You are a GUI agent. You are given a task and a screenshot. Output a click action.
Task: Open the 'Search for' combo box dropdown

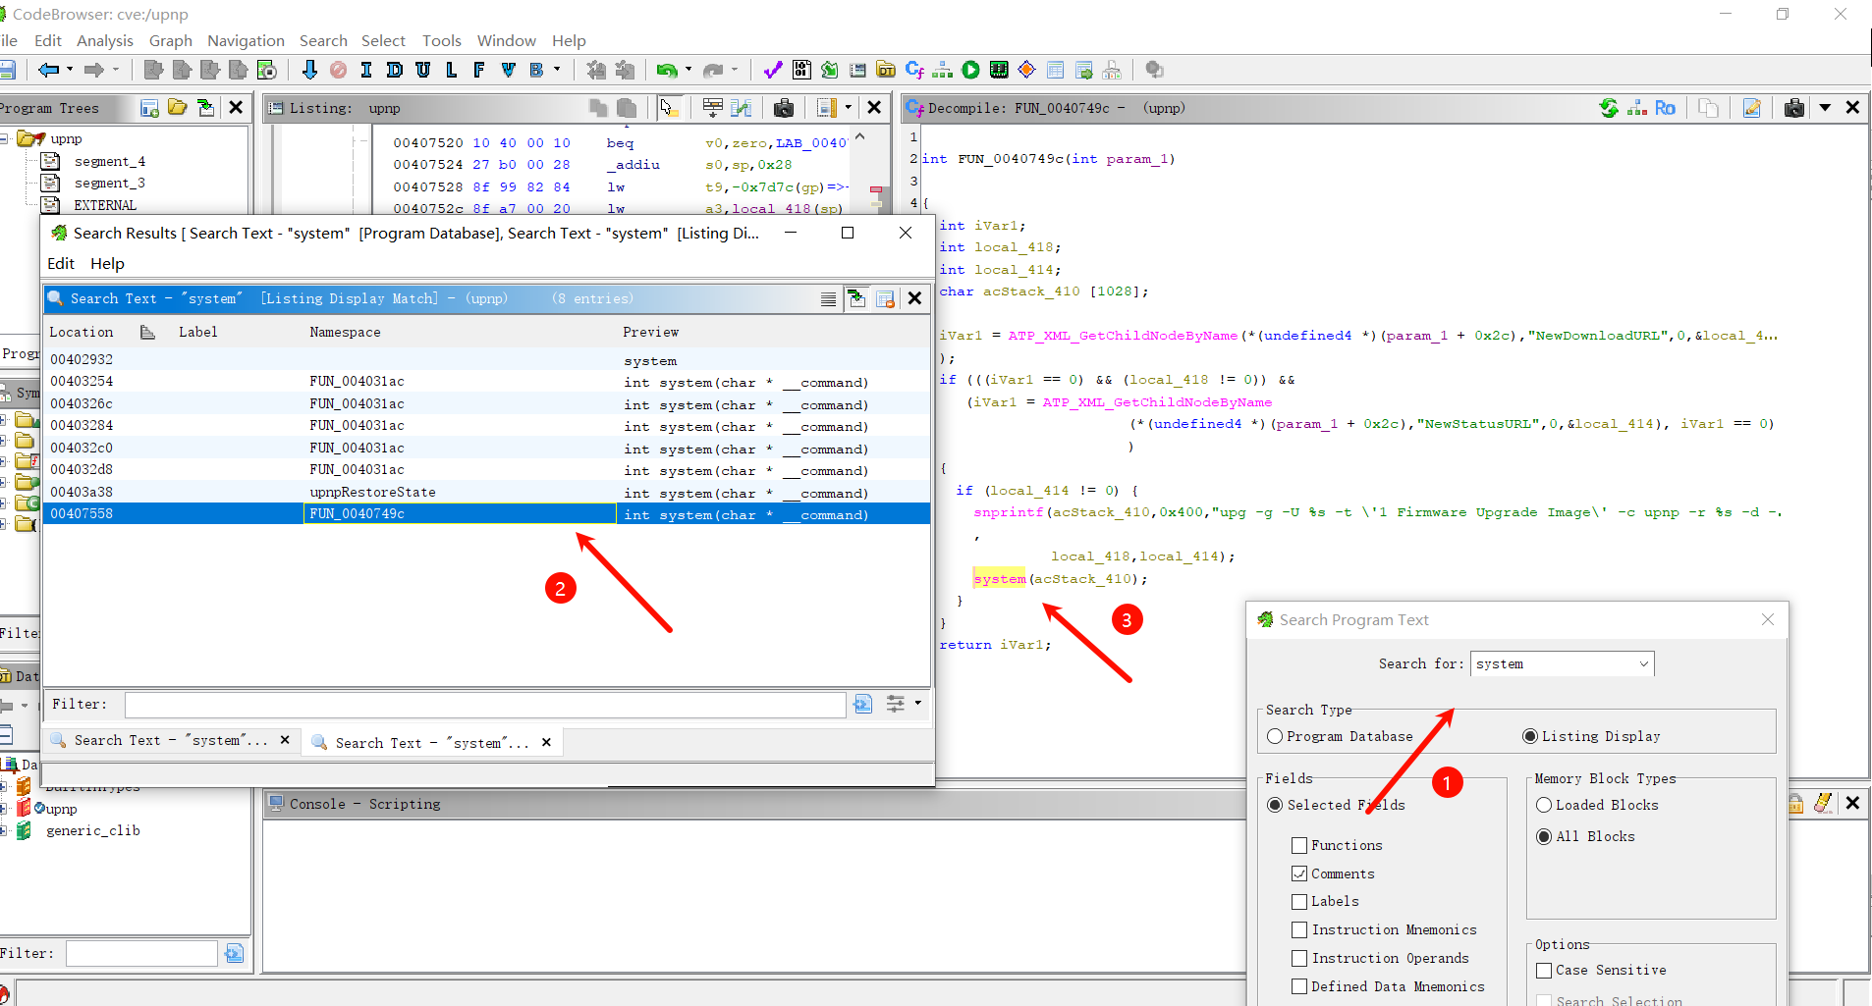point(1643,664)
